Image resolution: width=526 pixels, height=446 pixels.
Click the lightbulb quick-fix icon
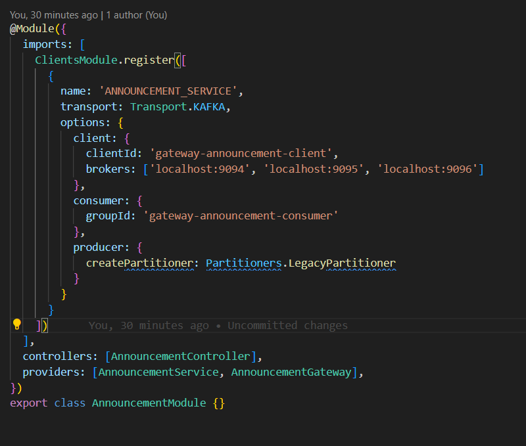click(x=17, y=324)
